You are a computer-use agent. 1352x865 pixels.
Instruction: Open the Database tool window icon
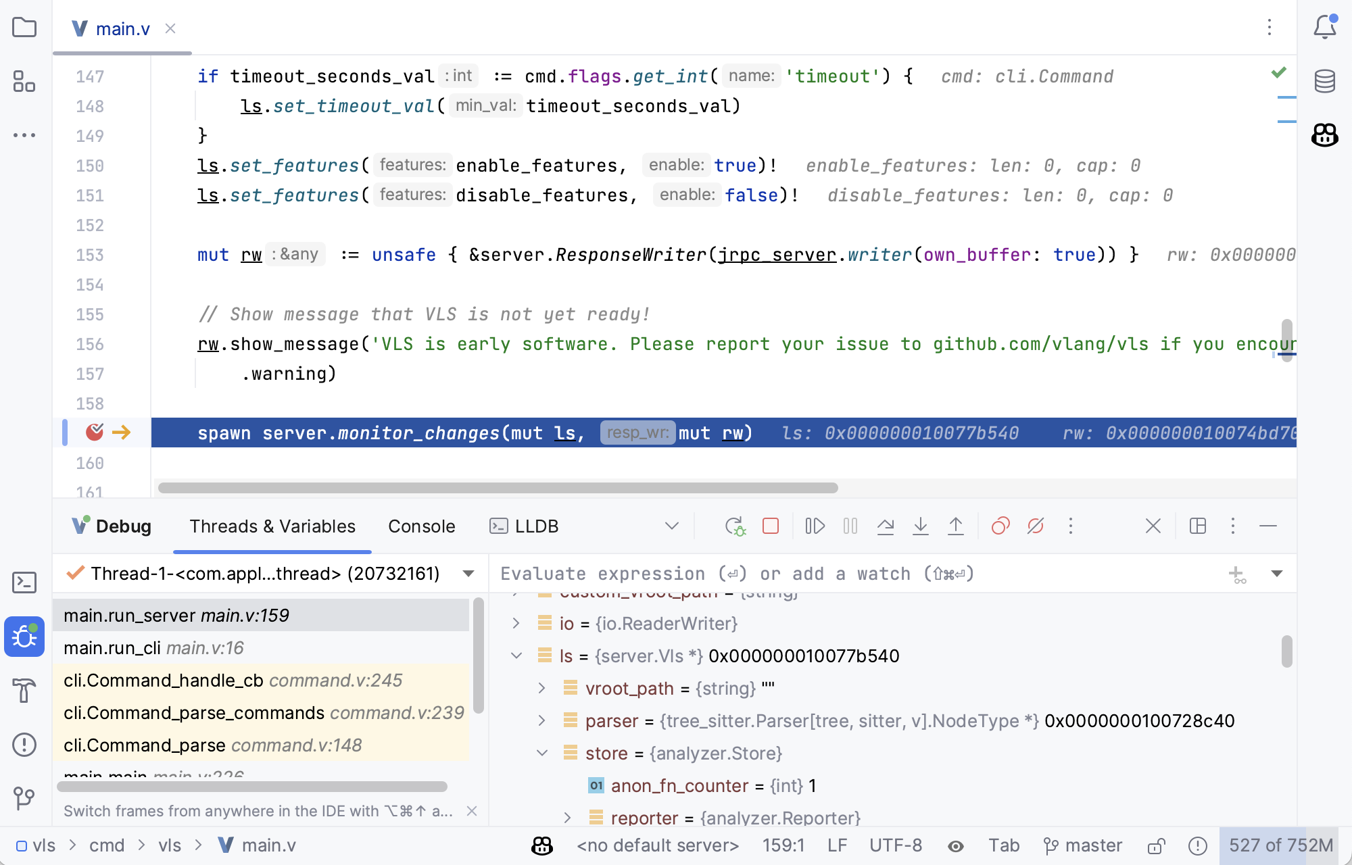pyautogui.click(x=1324, y=81)
